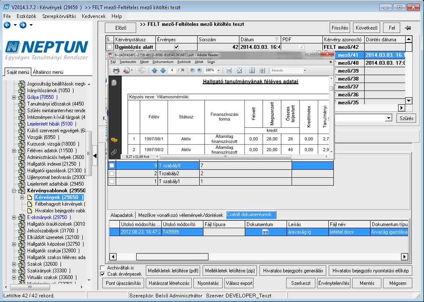
Task: Click Mellékletek letöltése (pdf) button
Action: tap(173, 271)
